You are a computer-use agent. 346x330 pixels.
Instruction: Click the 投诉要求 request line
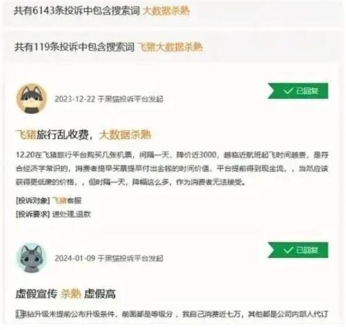[x=53, y=214]
